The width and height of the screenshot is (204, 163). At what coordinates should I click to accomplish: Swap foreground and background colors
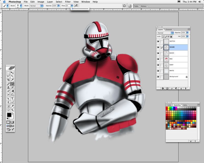tap(12, 114)
